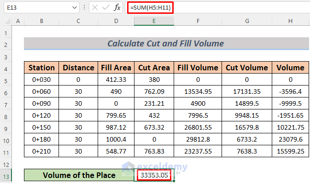Click the 'Volume of the Place' label cell
This screenshot has width=310, height=183.
tap(79, 175)
